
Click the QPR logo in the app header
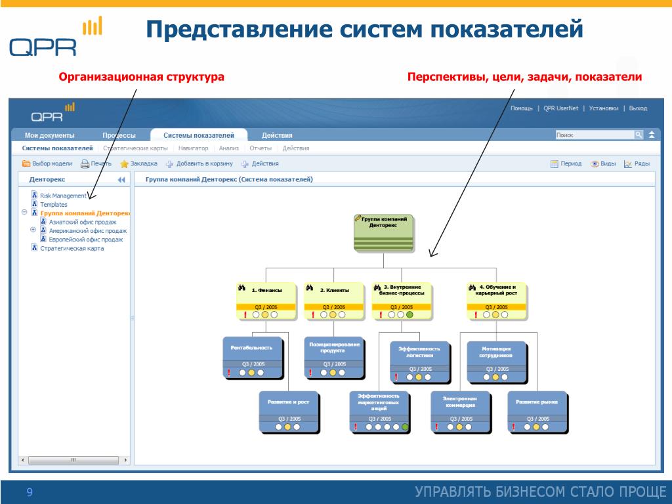pyautogui.click(x=52, y=112)
